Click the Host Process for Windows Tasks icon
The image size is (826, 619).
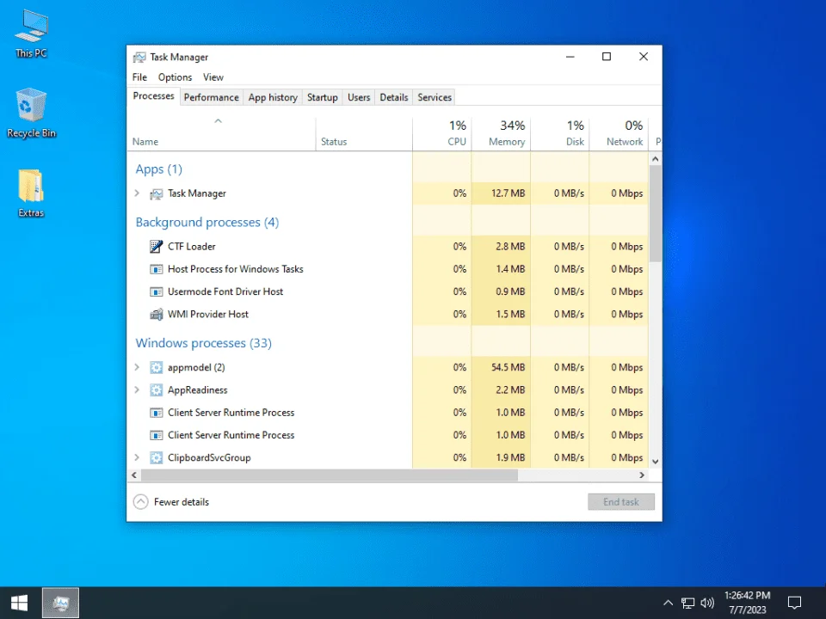[x=156, y=269]
